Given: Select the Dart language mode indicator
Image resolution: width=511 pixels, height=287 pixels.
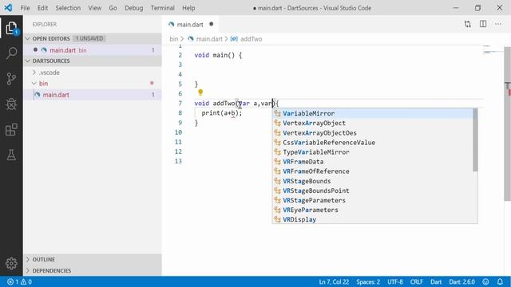Looking at the screenshot, I should point(436,281).
